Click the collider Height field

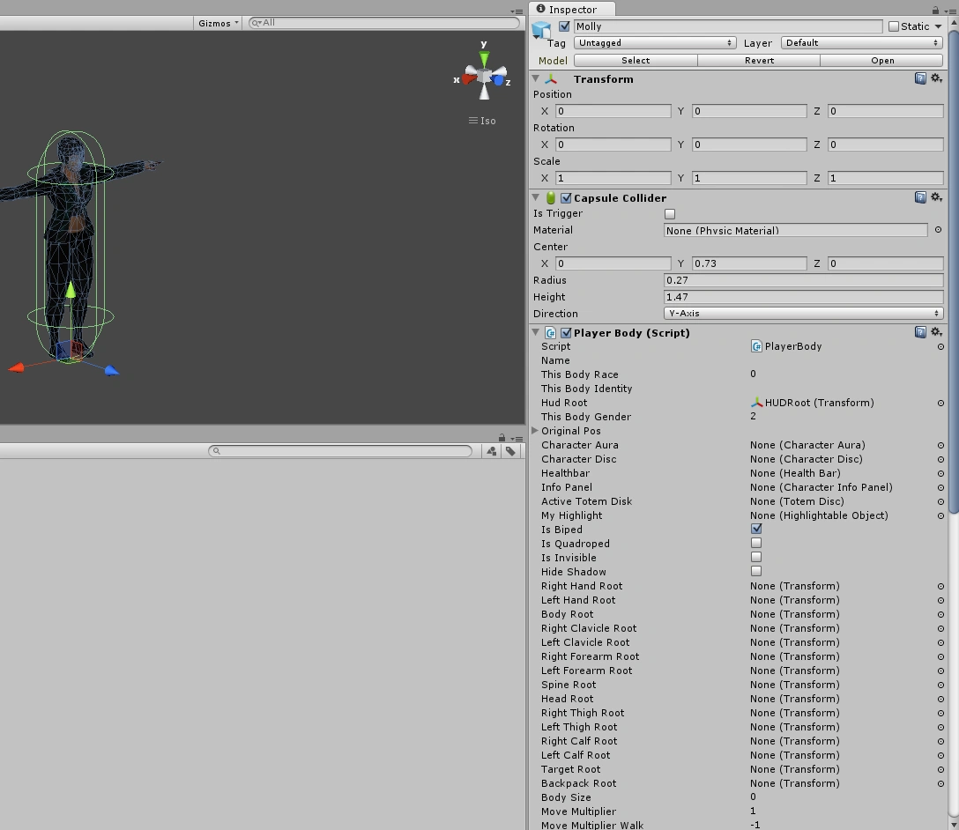[803, 296]
